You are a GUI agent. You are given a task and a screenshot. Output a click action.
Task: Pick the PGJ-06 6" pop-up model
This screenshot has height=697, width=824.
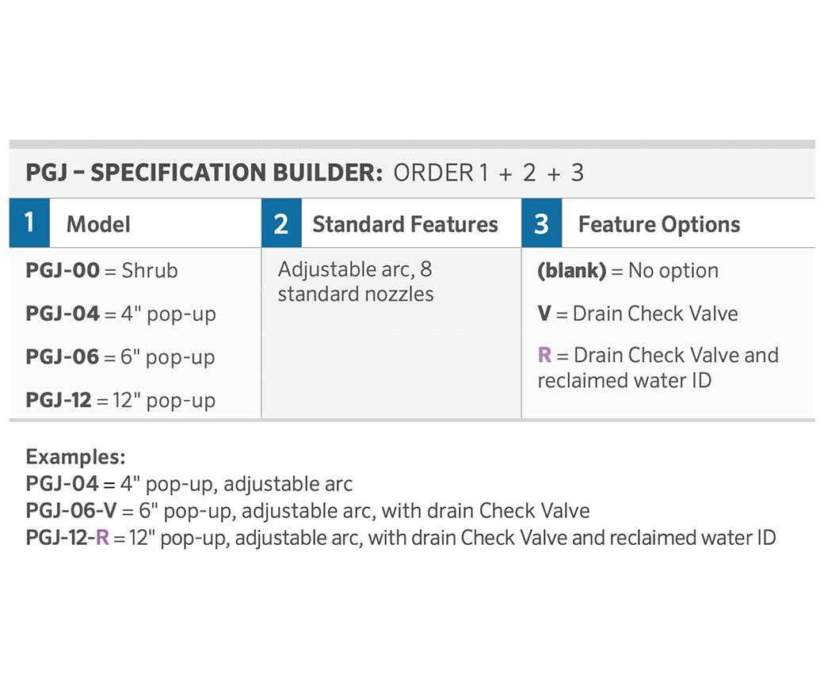(120, 357)
